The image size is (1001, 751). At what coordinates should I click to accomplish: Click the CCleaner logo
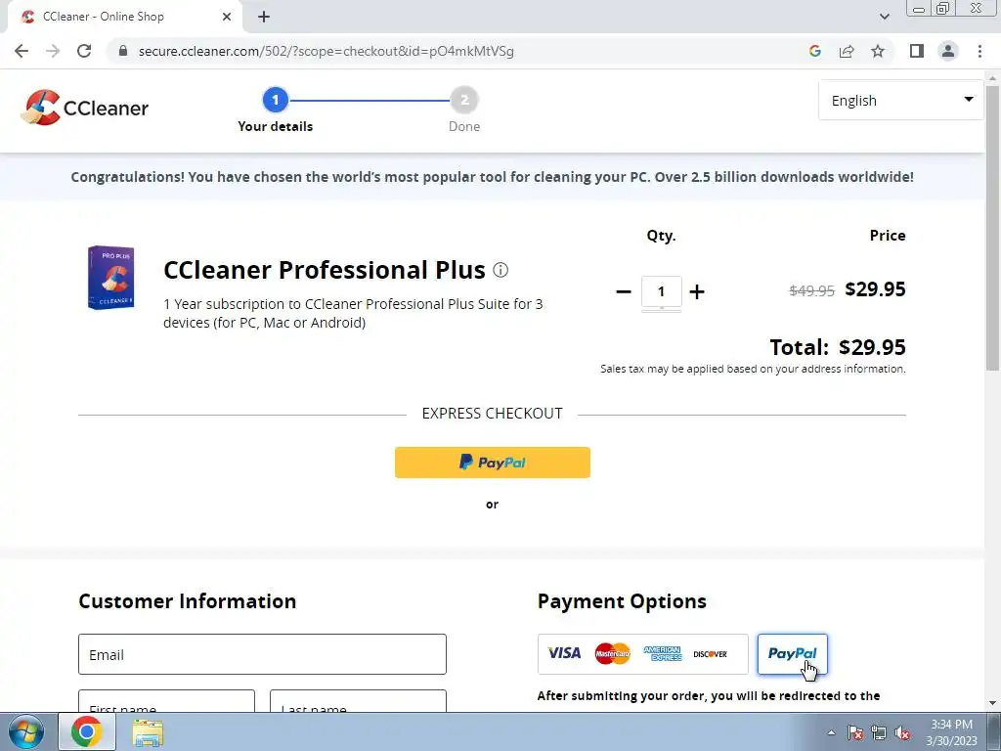[84, 108]
